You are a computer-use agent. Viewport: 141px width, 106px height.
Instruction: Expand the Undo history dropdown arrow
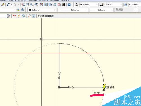[12, 5]
